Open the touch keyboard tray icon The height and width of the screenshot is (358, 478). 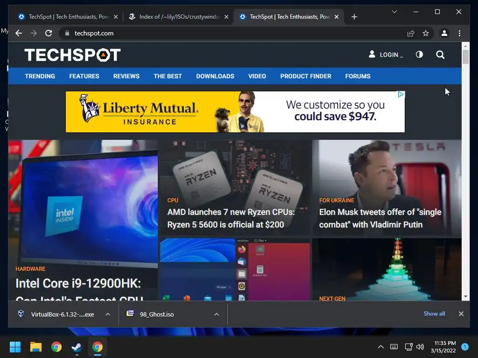tap(394, 346)
